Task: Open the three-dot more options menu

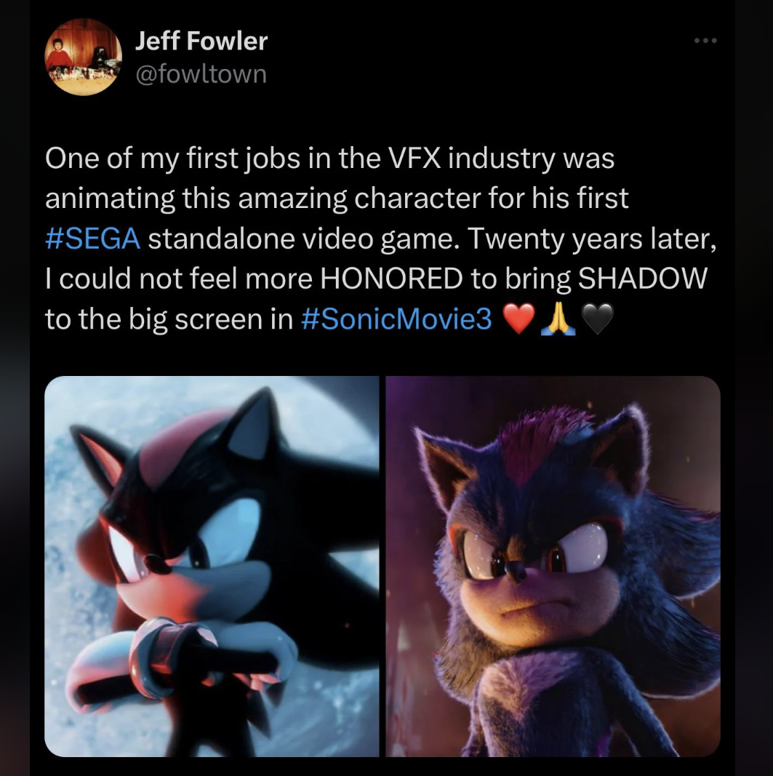Action: (705, 41)
